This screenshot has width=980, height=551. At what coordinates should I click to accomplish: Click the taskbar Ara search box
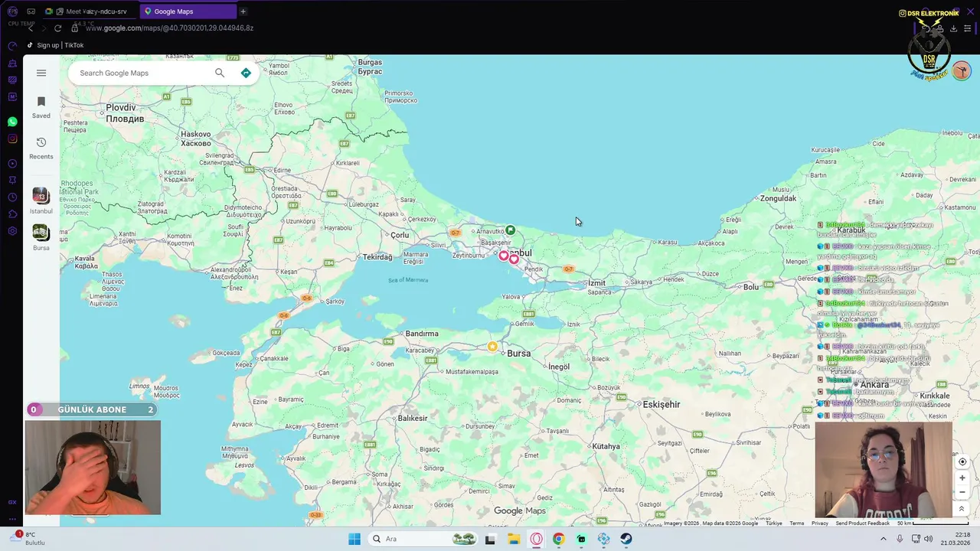tap(423, 539)
